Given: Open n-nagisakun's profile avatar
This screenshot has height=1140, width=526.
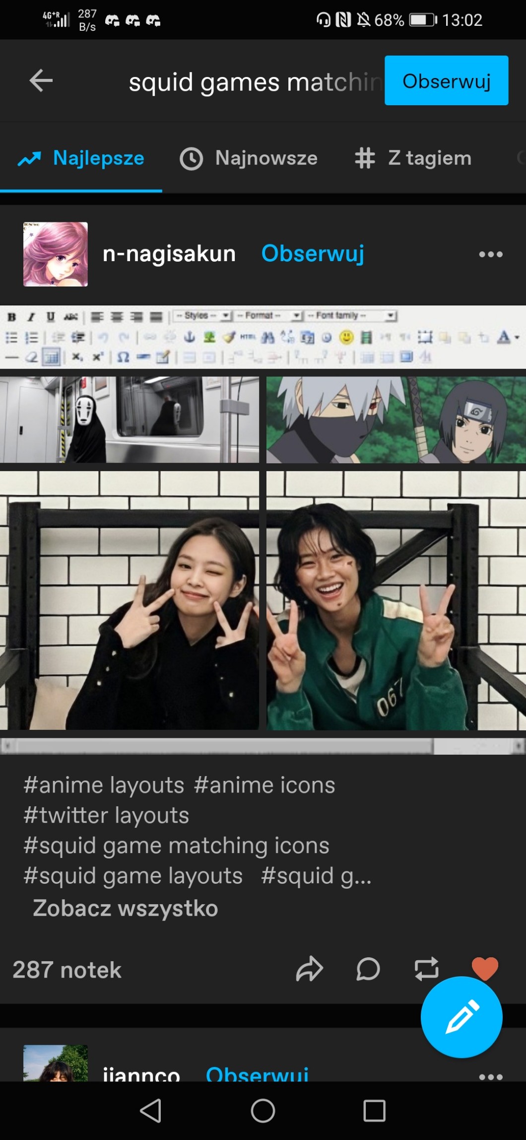Looking at the screenshot, I should point(56,254).
